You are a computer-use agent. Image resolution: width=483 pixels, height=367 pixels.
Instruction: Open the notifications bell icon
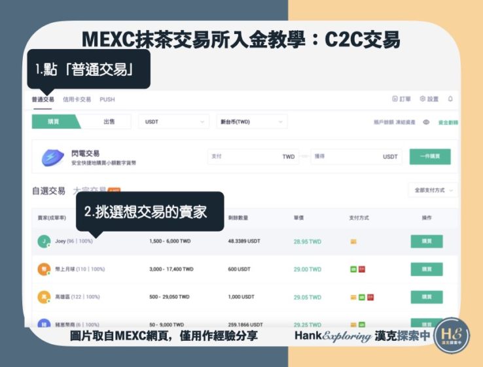point(450,99)
